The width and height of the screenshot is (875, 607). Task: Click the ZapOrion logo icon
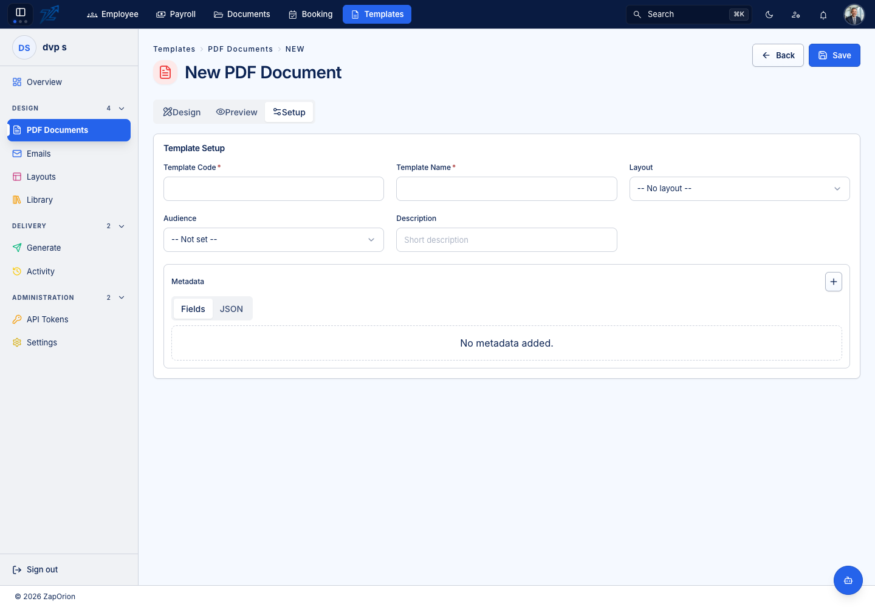(x=49, y=14)
